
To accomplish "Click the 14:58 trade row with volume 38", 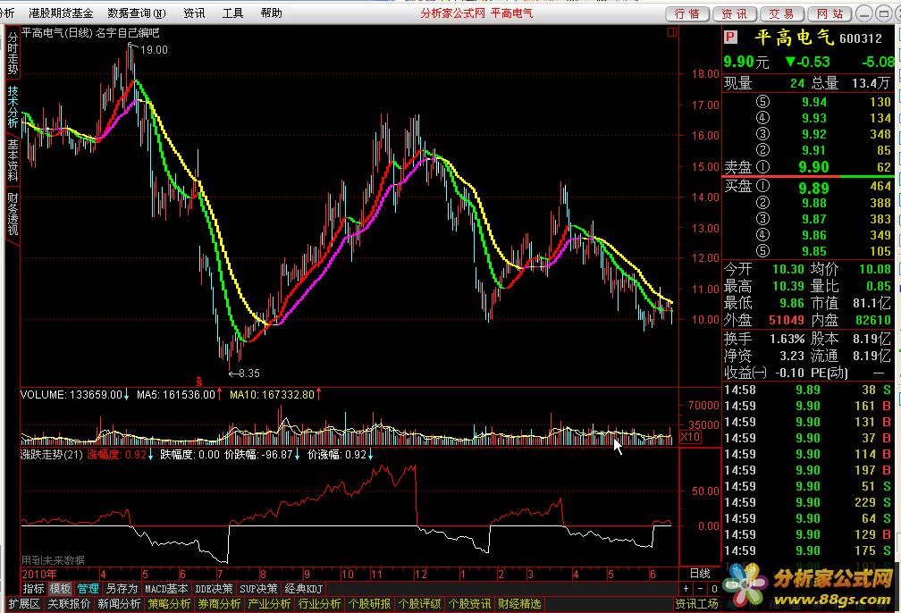I will point(808,390).
